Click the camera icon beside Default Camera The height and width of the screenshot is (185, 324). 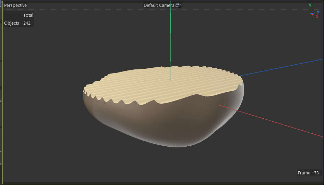coord(178,5)
